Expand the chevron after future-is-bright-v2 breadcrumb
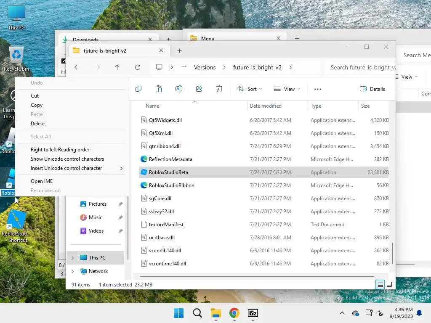Viewport: 431px width, 323px height. [290, 67]
